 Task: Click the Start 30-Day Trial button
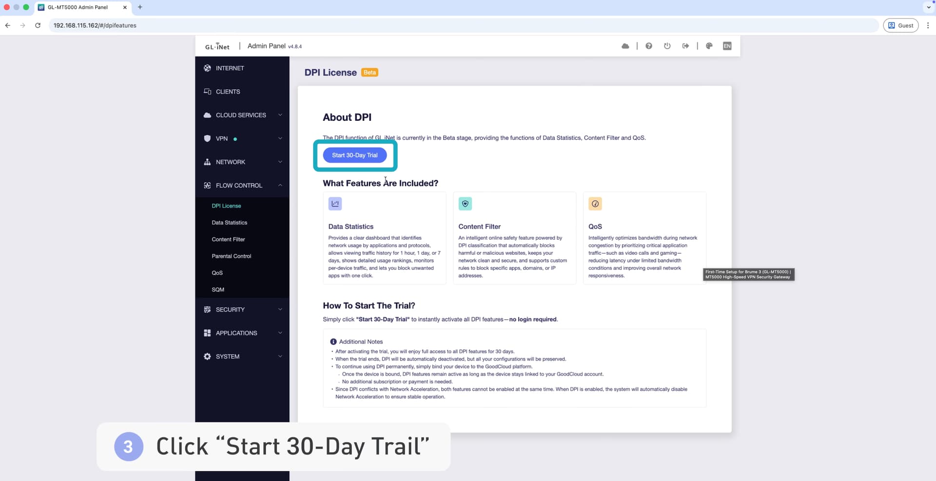click(354, 155)
